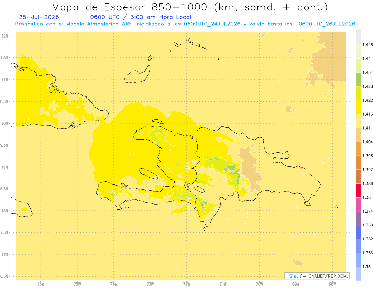Click the bright yellow swatch between 1.416 and 1.422
The height and width of the screenshot is (288, 373).
coord(358,107)
